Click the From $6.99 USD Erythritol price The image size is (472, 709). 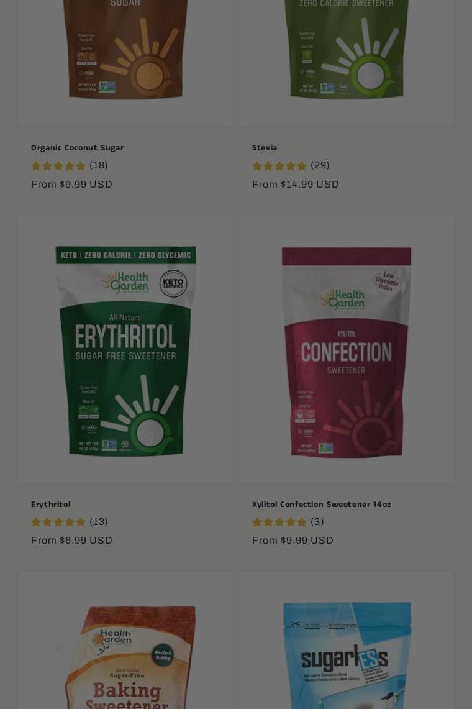tap(71, 541)
